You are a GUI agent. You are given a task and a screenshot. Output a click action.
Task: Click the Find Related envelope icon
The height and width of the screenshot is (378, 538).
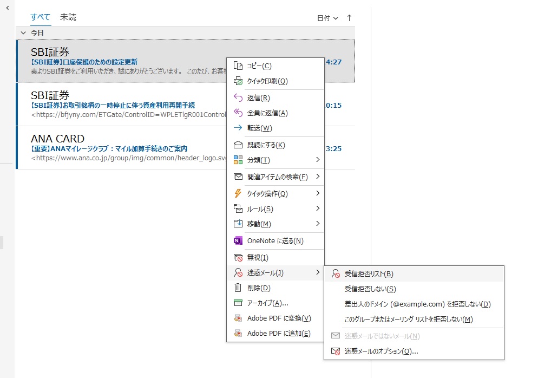(x=238, y=177)
